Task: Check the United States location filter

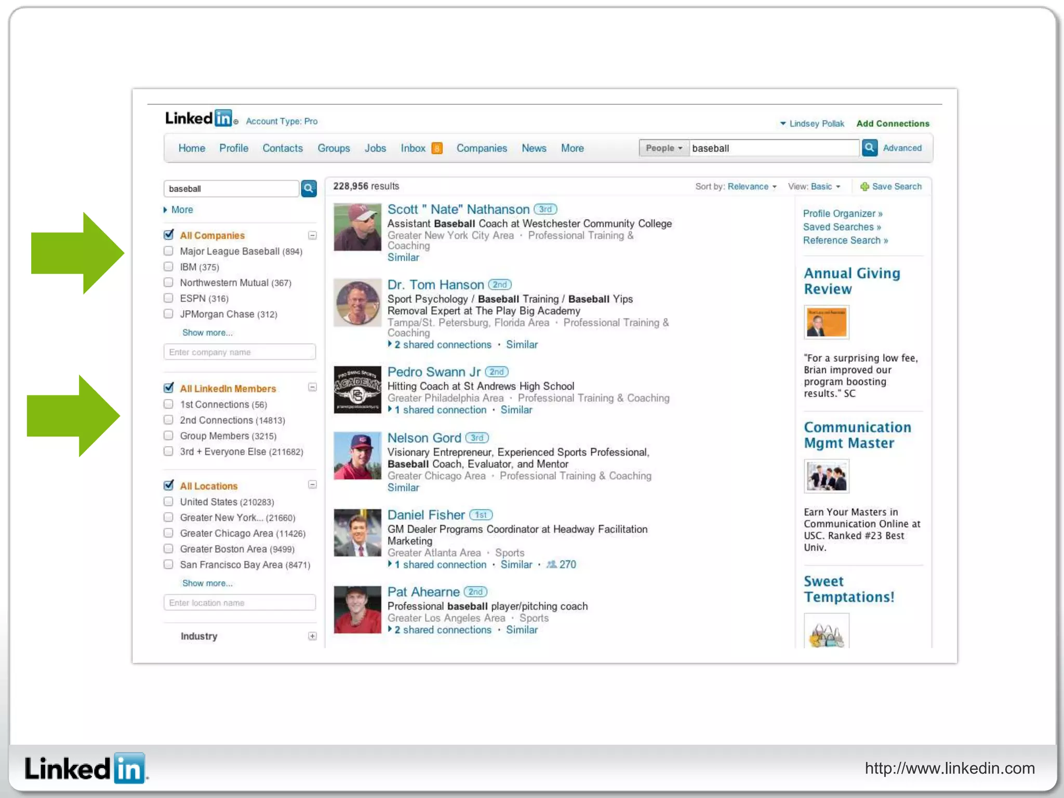Action: (x=168, y=501)
